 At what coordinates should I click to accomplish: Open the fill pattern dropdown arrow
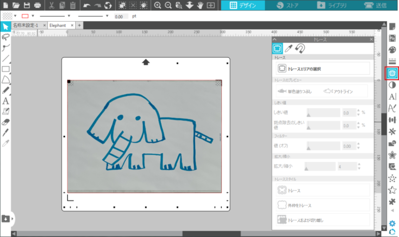coord(15,16)
